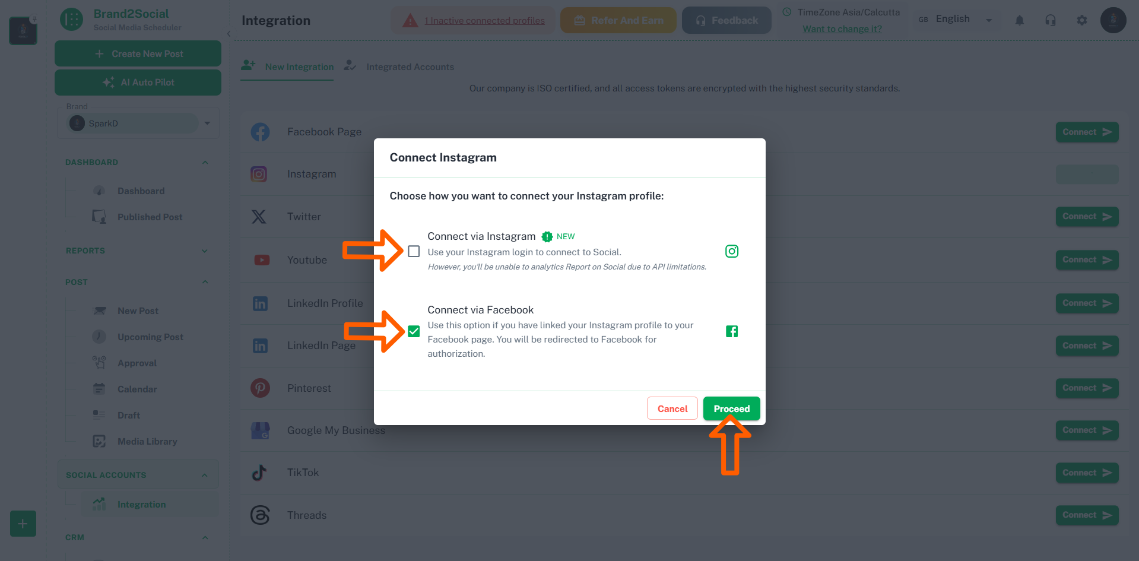
Task: Click the Calendar icon under POST section
Action: coord(99,389)
